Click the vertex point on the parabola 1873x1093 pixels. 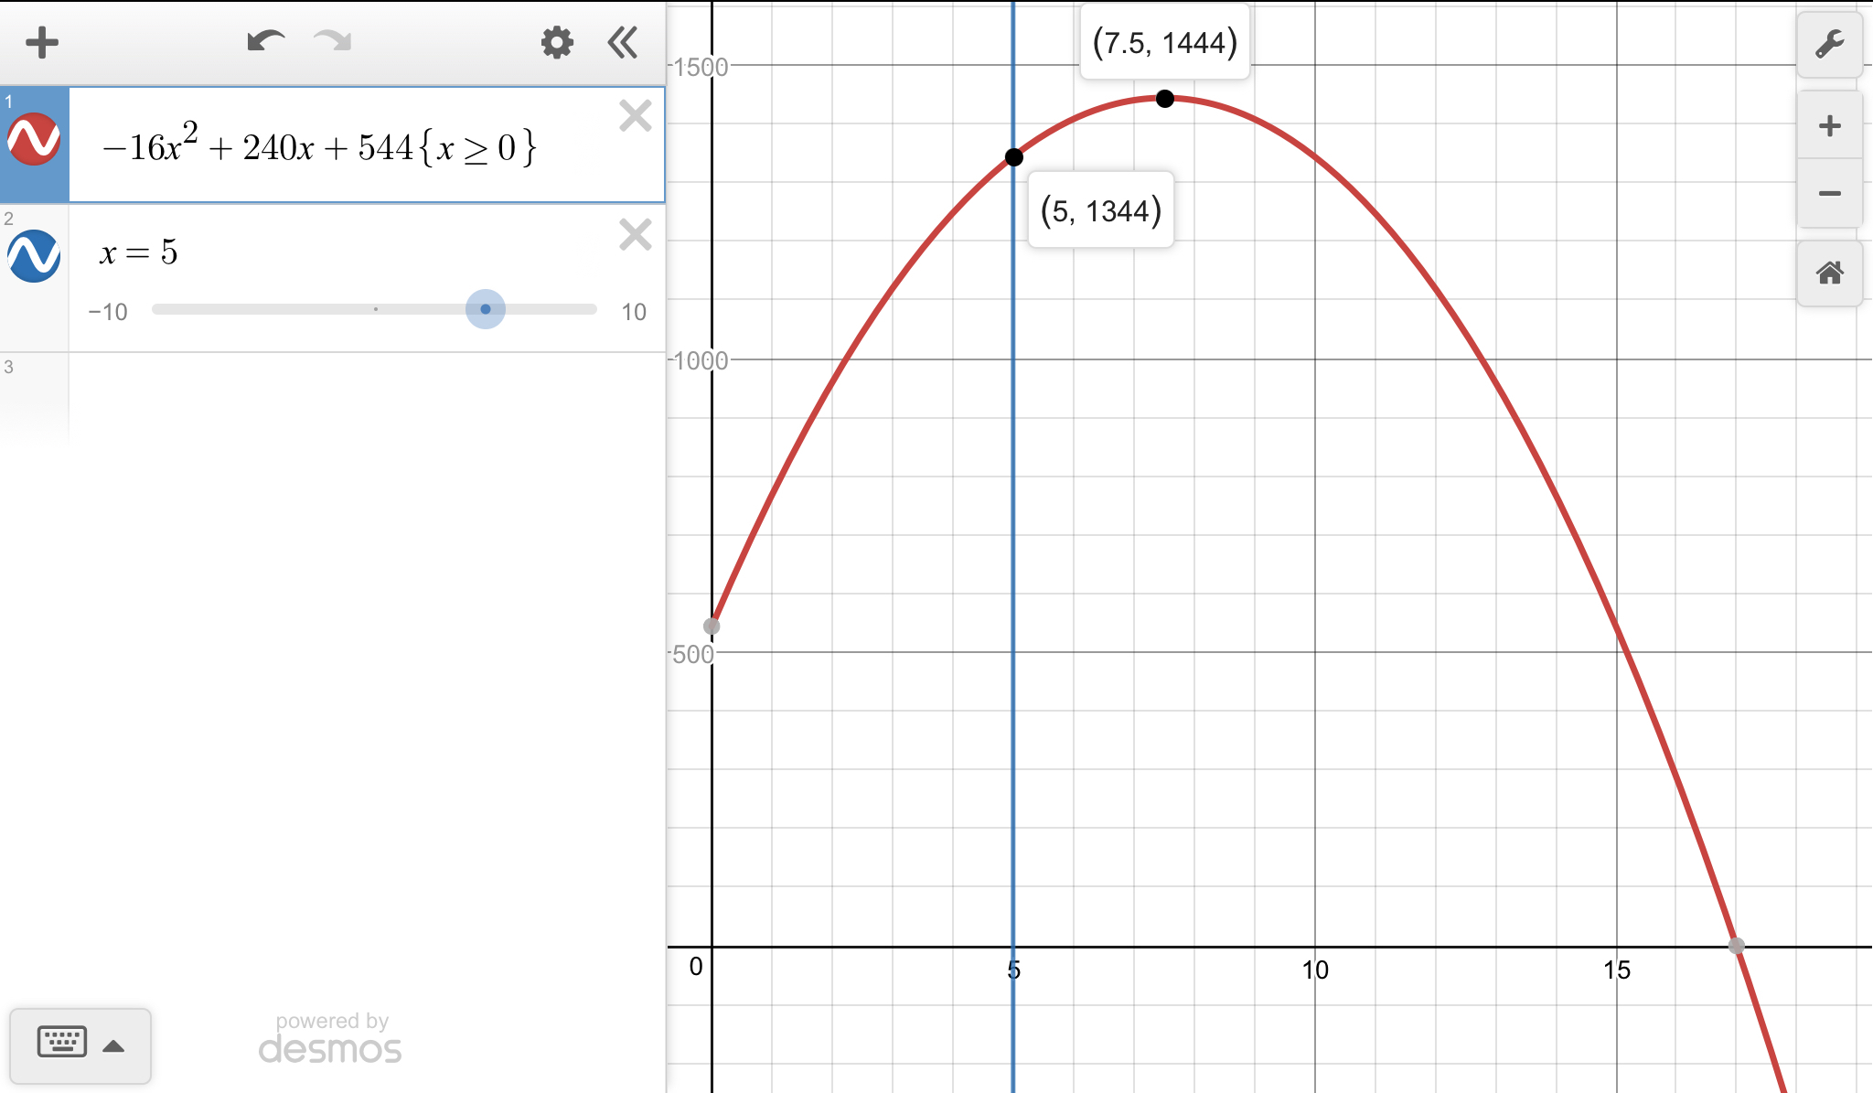[1164, 99]
